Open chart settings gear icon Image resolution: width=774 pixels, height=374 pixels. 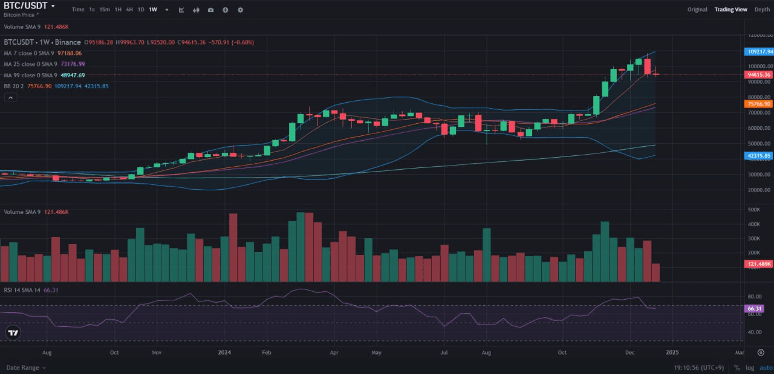tap(241, 10)
